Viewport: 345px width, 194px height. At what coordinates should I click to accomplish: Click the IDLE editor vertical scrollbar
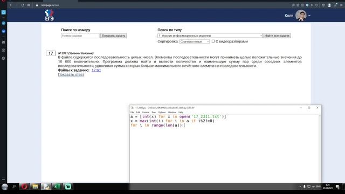[320, 149]
